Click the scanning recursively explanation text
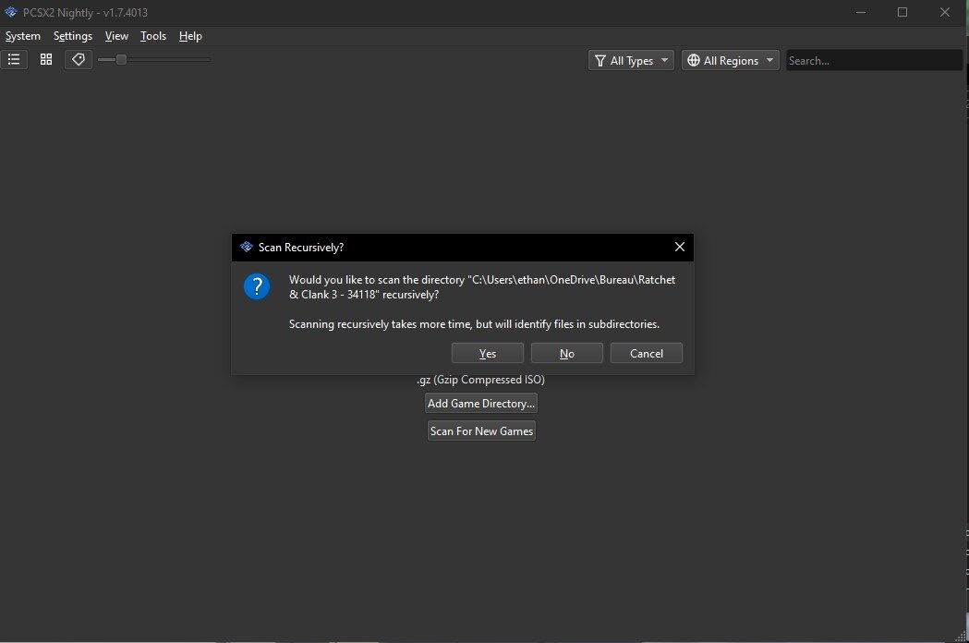 474,324
